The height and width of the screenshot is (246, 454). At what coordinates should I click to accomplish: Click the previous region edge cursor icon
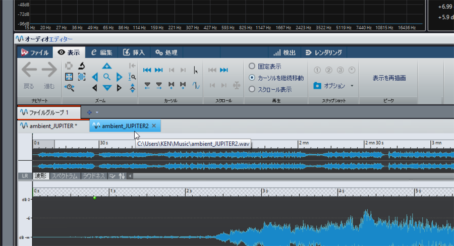click(x=172, y=85)
